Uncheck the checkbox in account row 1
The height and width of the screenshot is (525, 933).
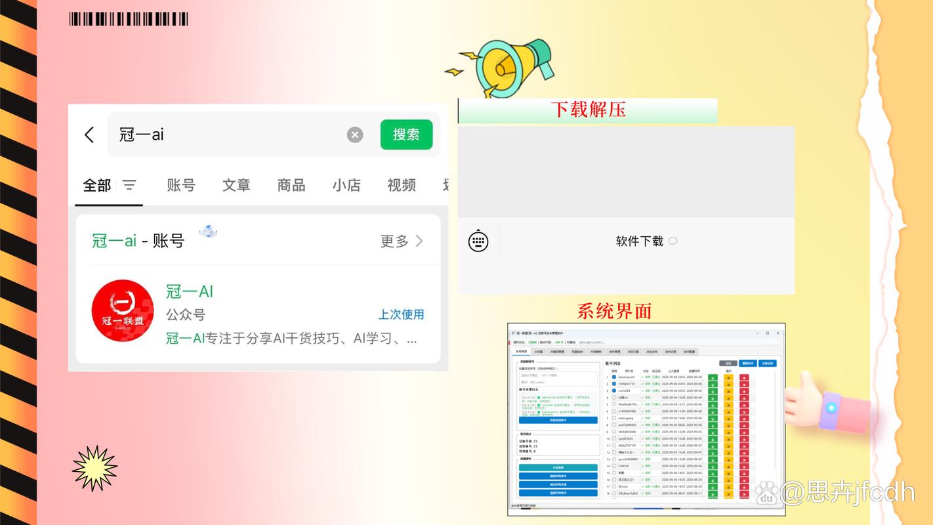click(x=614, y=377)
